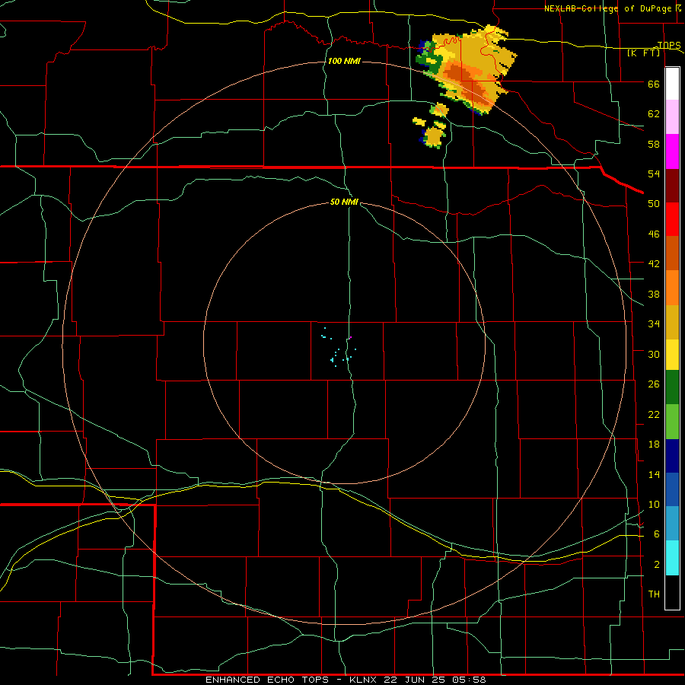Select the bright red legend swatch
This screenshot has width=685, height=685.
click(x=672, y=219)
